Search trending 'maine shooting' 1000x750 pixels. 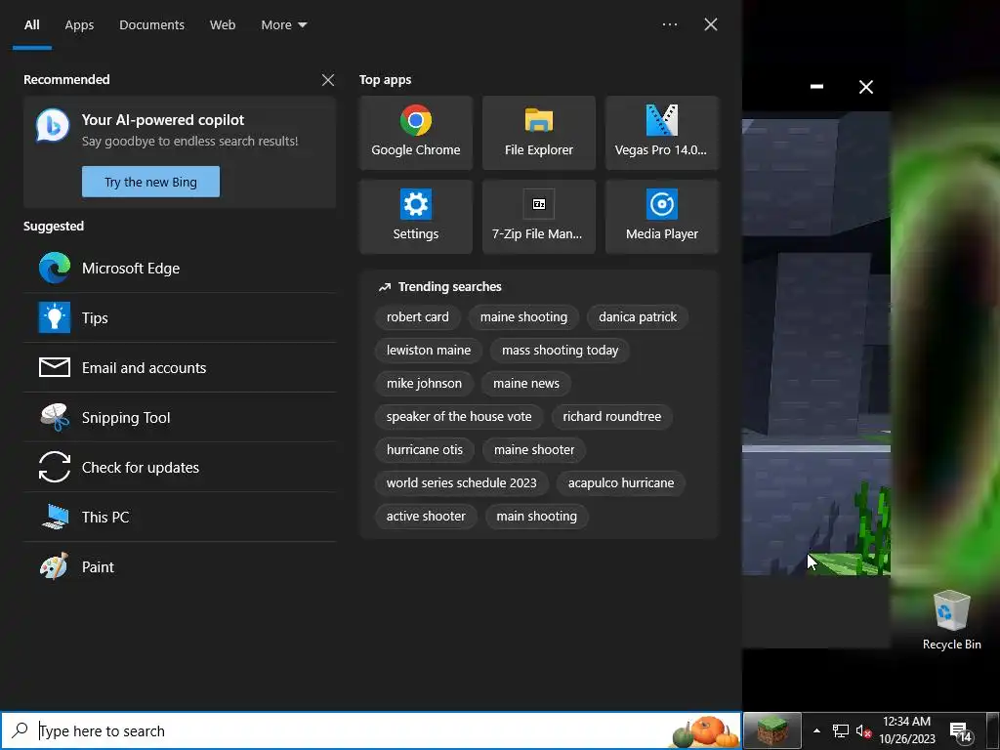[x=523, y=317]
